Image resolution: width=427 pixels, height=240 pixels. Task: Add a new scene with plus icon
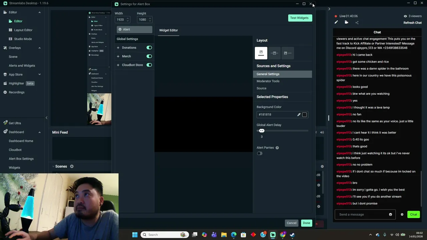72,166
